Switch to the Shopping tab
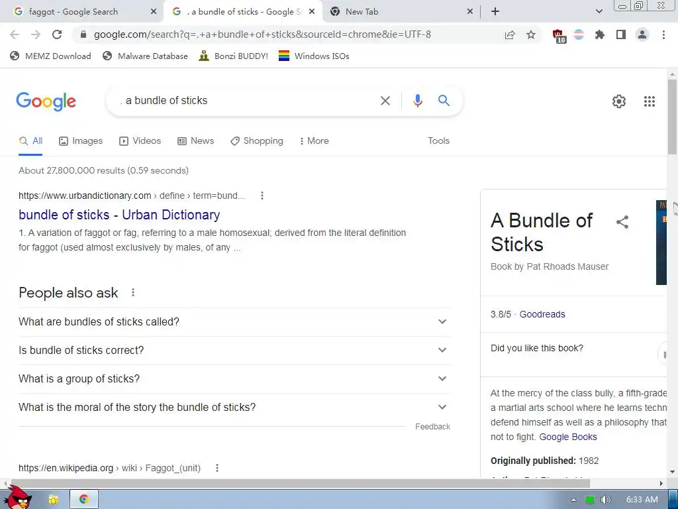The height and width of the screenshot is (509, 678). [x=257, y=141]
